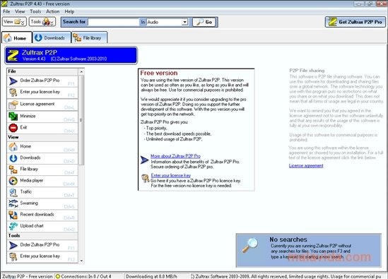Click the Recent downloads icon in sidebar
Image resolution: width=388 pixels, height=279 pixels.
point(13,215)
